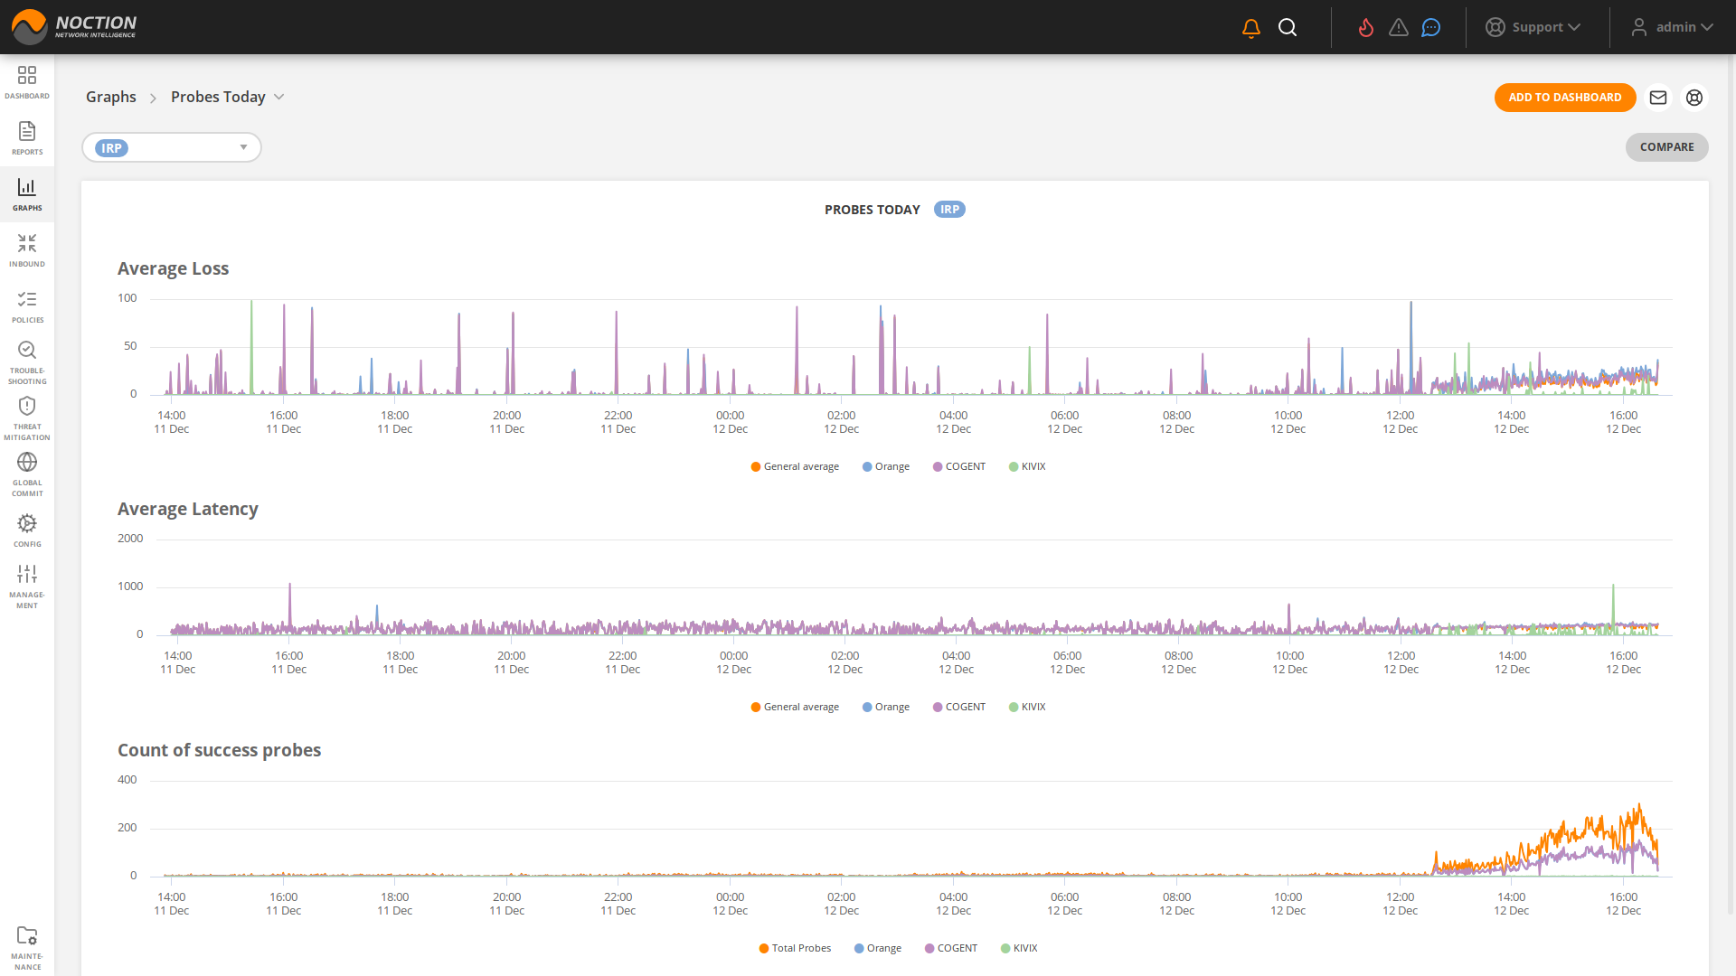Viewport: 1736px width, 976px height.
Task: Click the Add to Dashboard button
Action: coord(1564,98)
